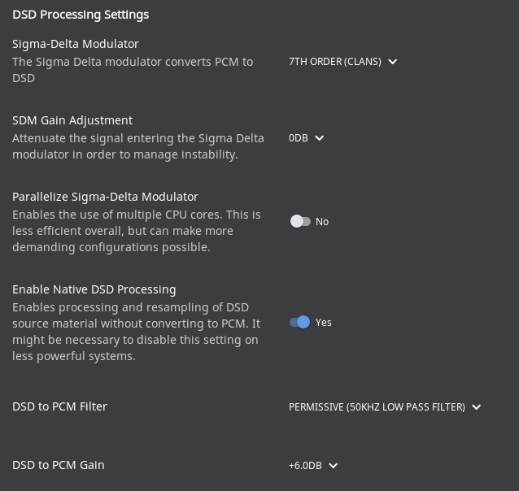The height and width of the screenshot is (491, 519).
Task: Click the chevron arrow next to 0DB
Action: click(x=320, y=138)
